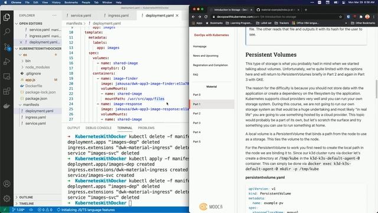Show more bookmarks with the chevron
Viewport: 378px width, 213px height.
pyautogui.click(x=346, y=23)
